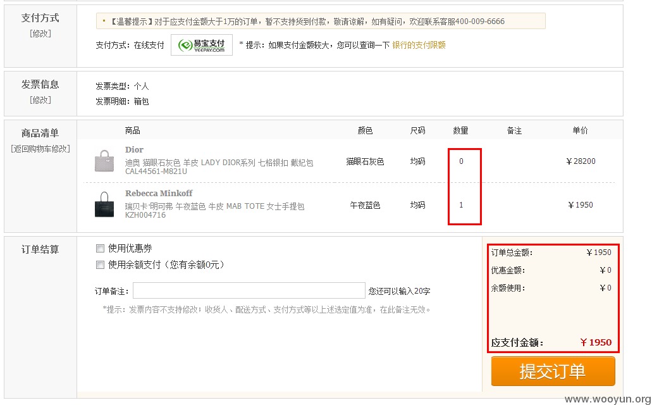Click 返回购物车修改 link

[x=40, y=149]
